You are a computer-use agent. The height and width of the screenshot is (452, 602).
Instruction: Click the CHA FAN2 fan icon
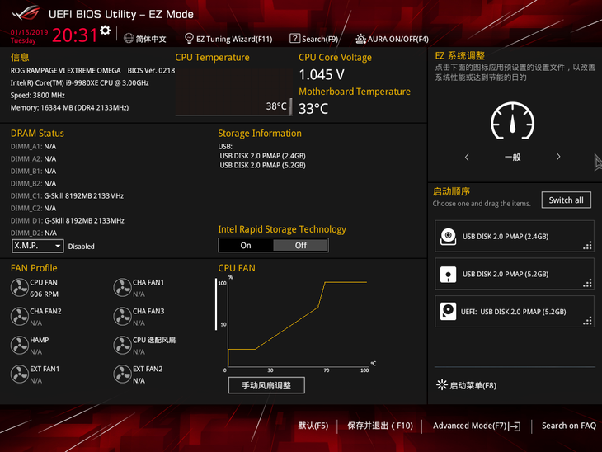click(x=19, y=317)
